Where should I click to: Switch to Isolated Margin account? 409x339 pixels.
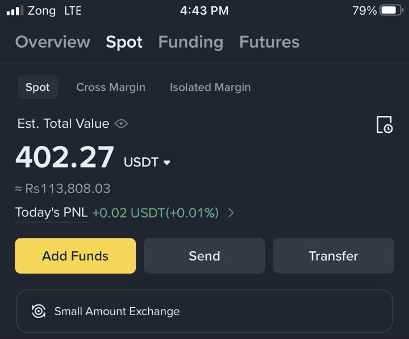pos(210,87)
